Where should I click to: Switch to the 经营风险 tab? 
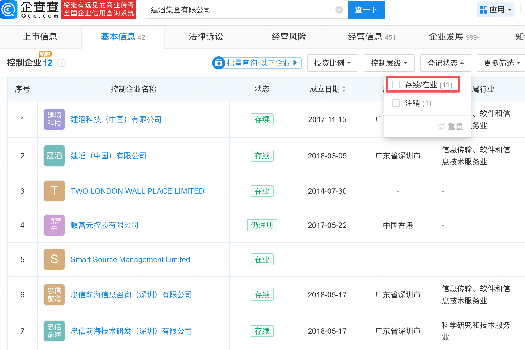(289, 37)
